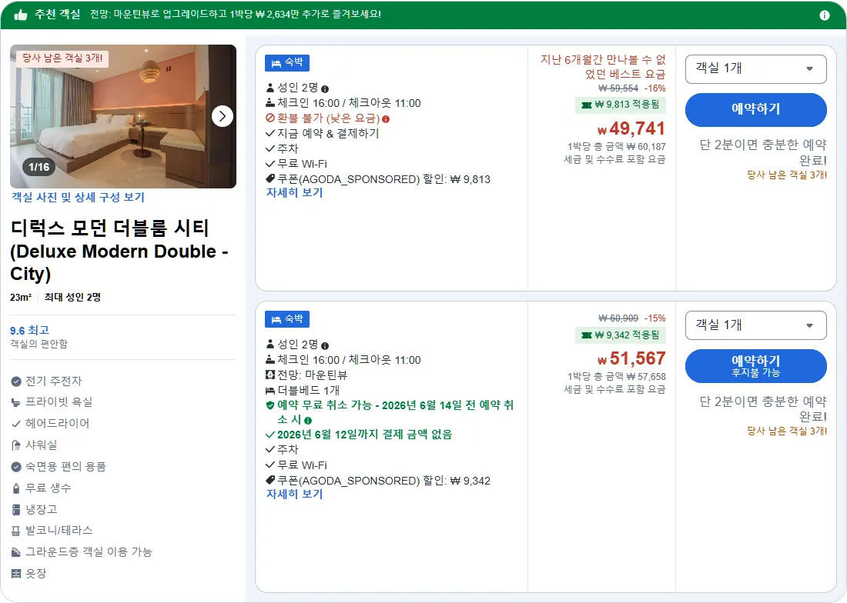Click the 1/16 photo counter badge

coord(39,167)
